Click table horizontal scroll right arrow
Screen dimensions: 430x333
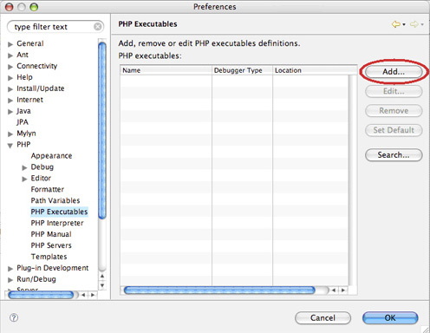[343, 290]
